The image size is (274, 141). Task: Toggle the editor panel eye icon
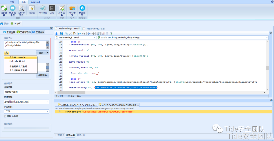(271, 33)
